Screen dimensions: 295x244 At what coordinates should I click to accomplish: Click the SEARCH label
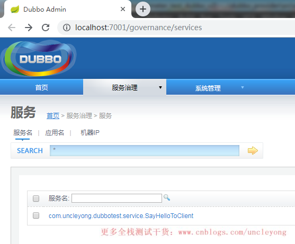30,150
